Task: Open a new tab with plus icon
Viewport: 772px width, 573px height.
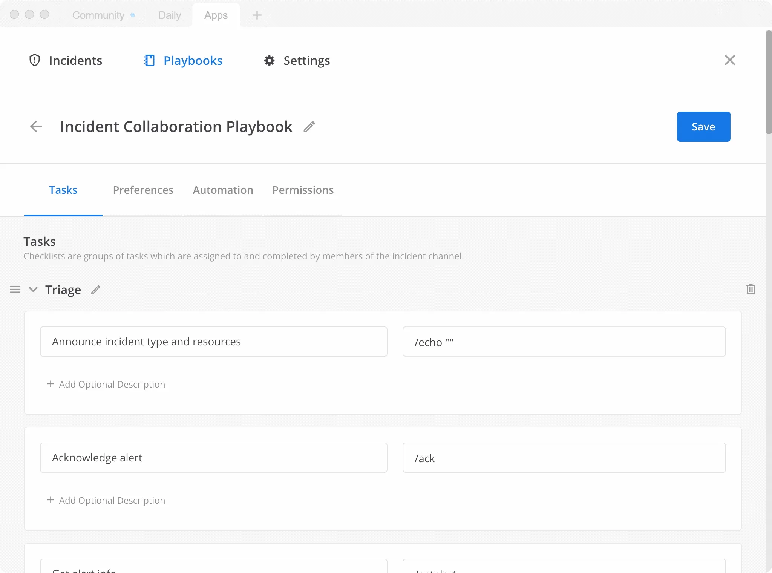Action: pos(257,15)
